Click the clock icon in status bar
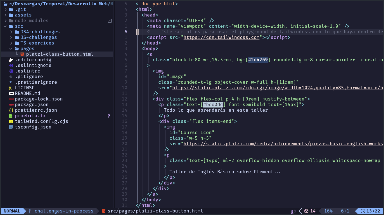This screenshot has height=215, width=384. pyautogui.click(x=363, y=211)
